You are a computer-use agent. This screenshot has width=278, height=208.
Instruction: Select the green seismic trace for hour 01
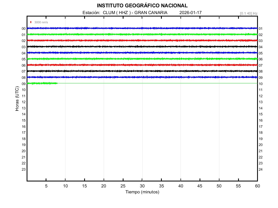click(142, 34)
